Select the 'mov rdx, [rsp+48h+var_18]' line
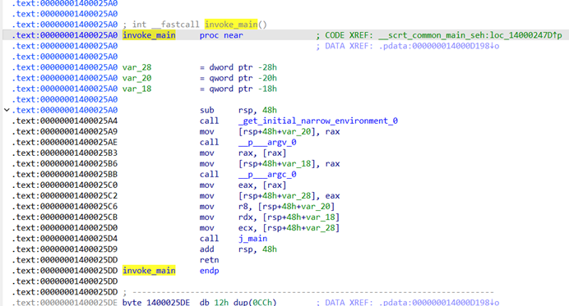Screen dimensions: 569x306 pyautogui.click(x=269, y=217)
